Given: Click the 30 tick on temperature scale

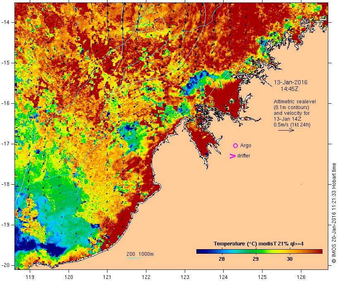Looking at the screenshot, I should tap(289, 259).
